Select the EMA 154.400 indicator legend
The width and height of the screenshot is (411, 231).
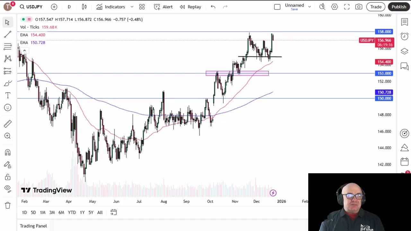32,35
